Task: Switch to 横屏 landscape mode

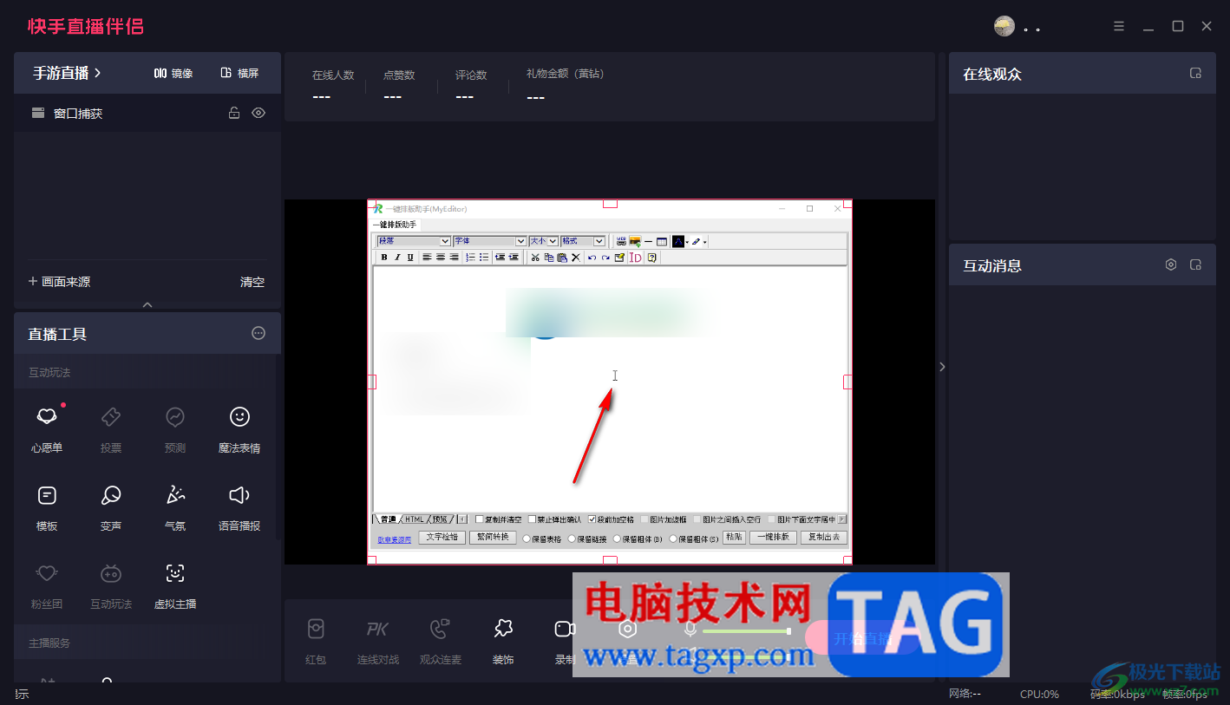Action: (239, 73)
